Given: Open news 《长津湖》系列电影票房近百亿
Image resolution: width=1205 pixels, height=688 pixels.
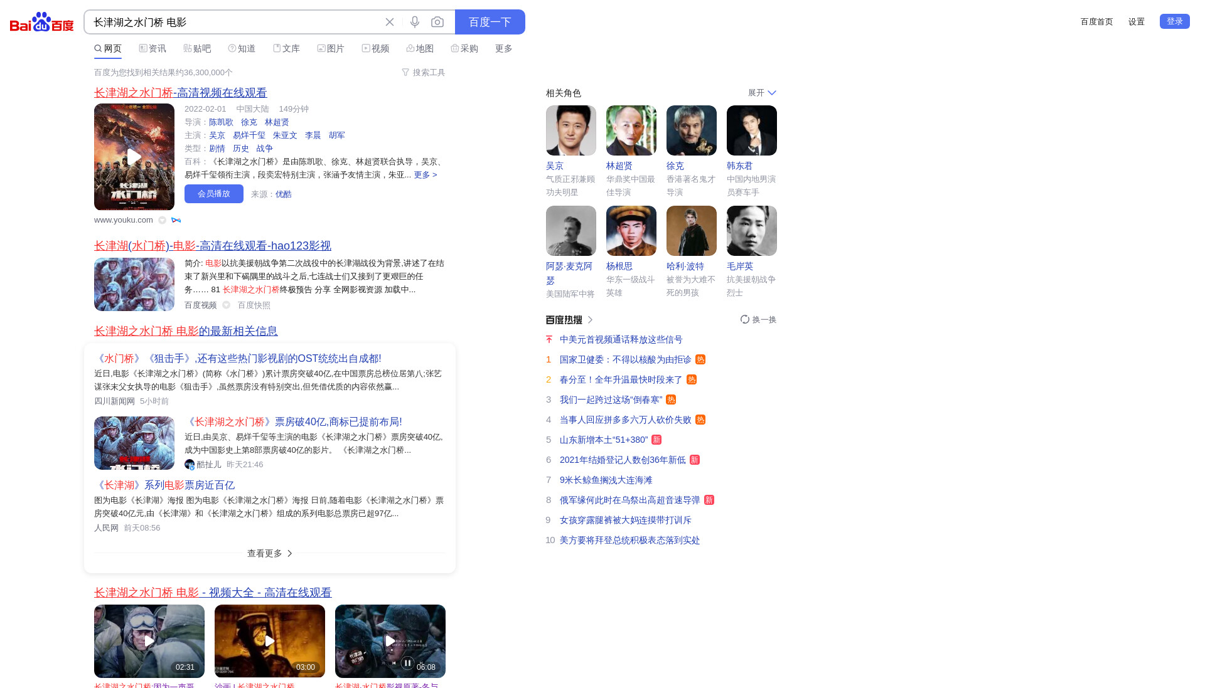Looking at the screenshot, I should click(x=164, y=485).
